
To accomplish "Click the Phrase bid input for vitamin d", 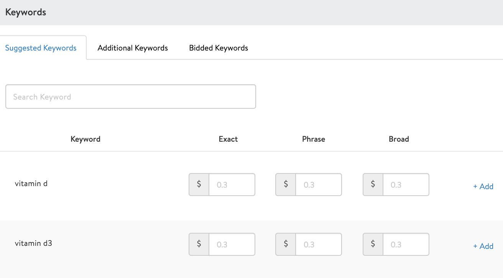I will (x=318, y=185).
